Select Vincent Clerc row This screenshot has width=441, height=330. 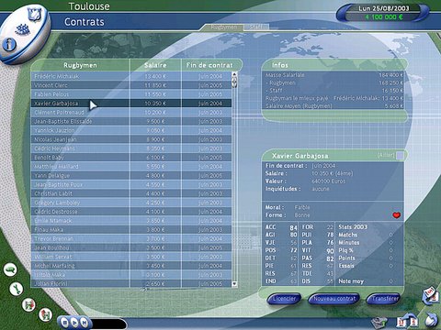(131, 85)
